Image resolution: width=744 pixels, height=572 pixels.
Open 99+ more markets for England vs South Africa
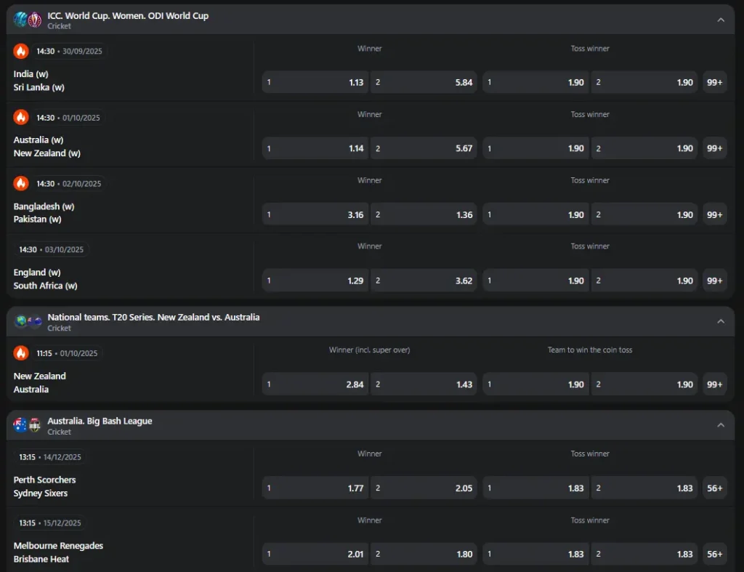pyautogui.click(x=714, y=281)
